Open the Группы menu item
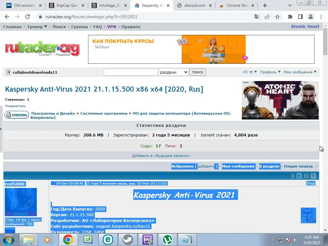The height and width of the screenshot is (246, 328). coord(79,27)
